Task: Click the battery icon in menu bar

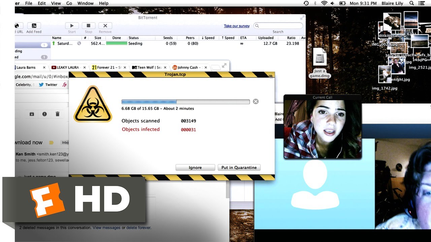Action: (x=342, y=3)
